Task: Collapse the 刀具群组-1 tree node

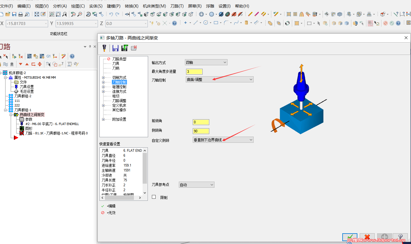Action: click(x=5, y=110)
